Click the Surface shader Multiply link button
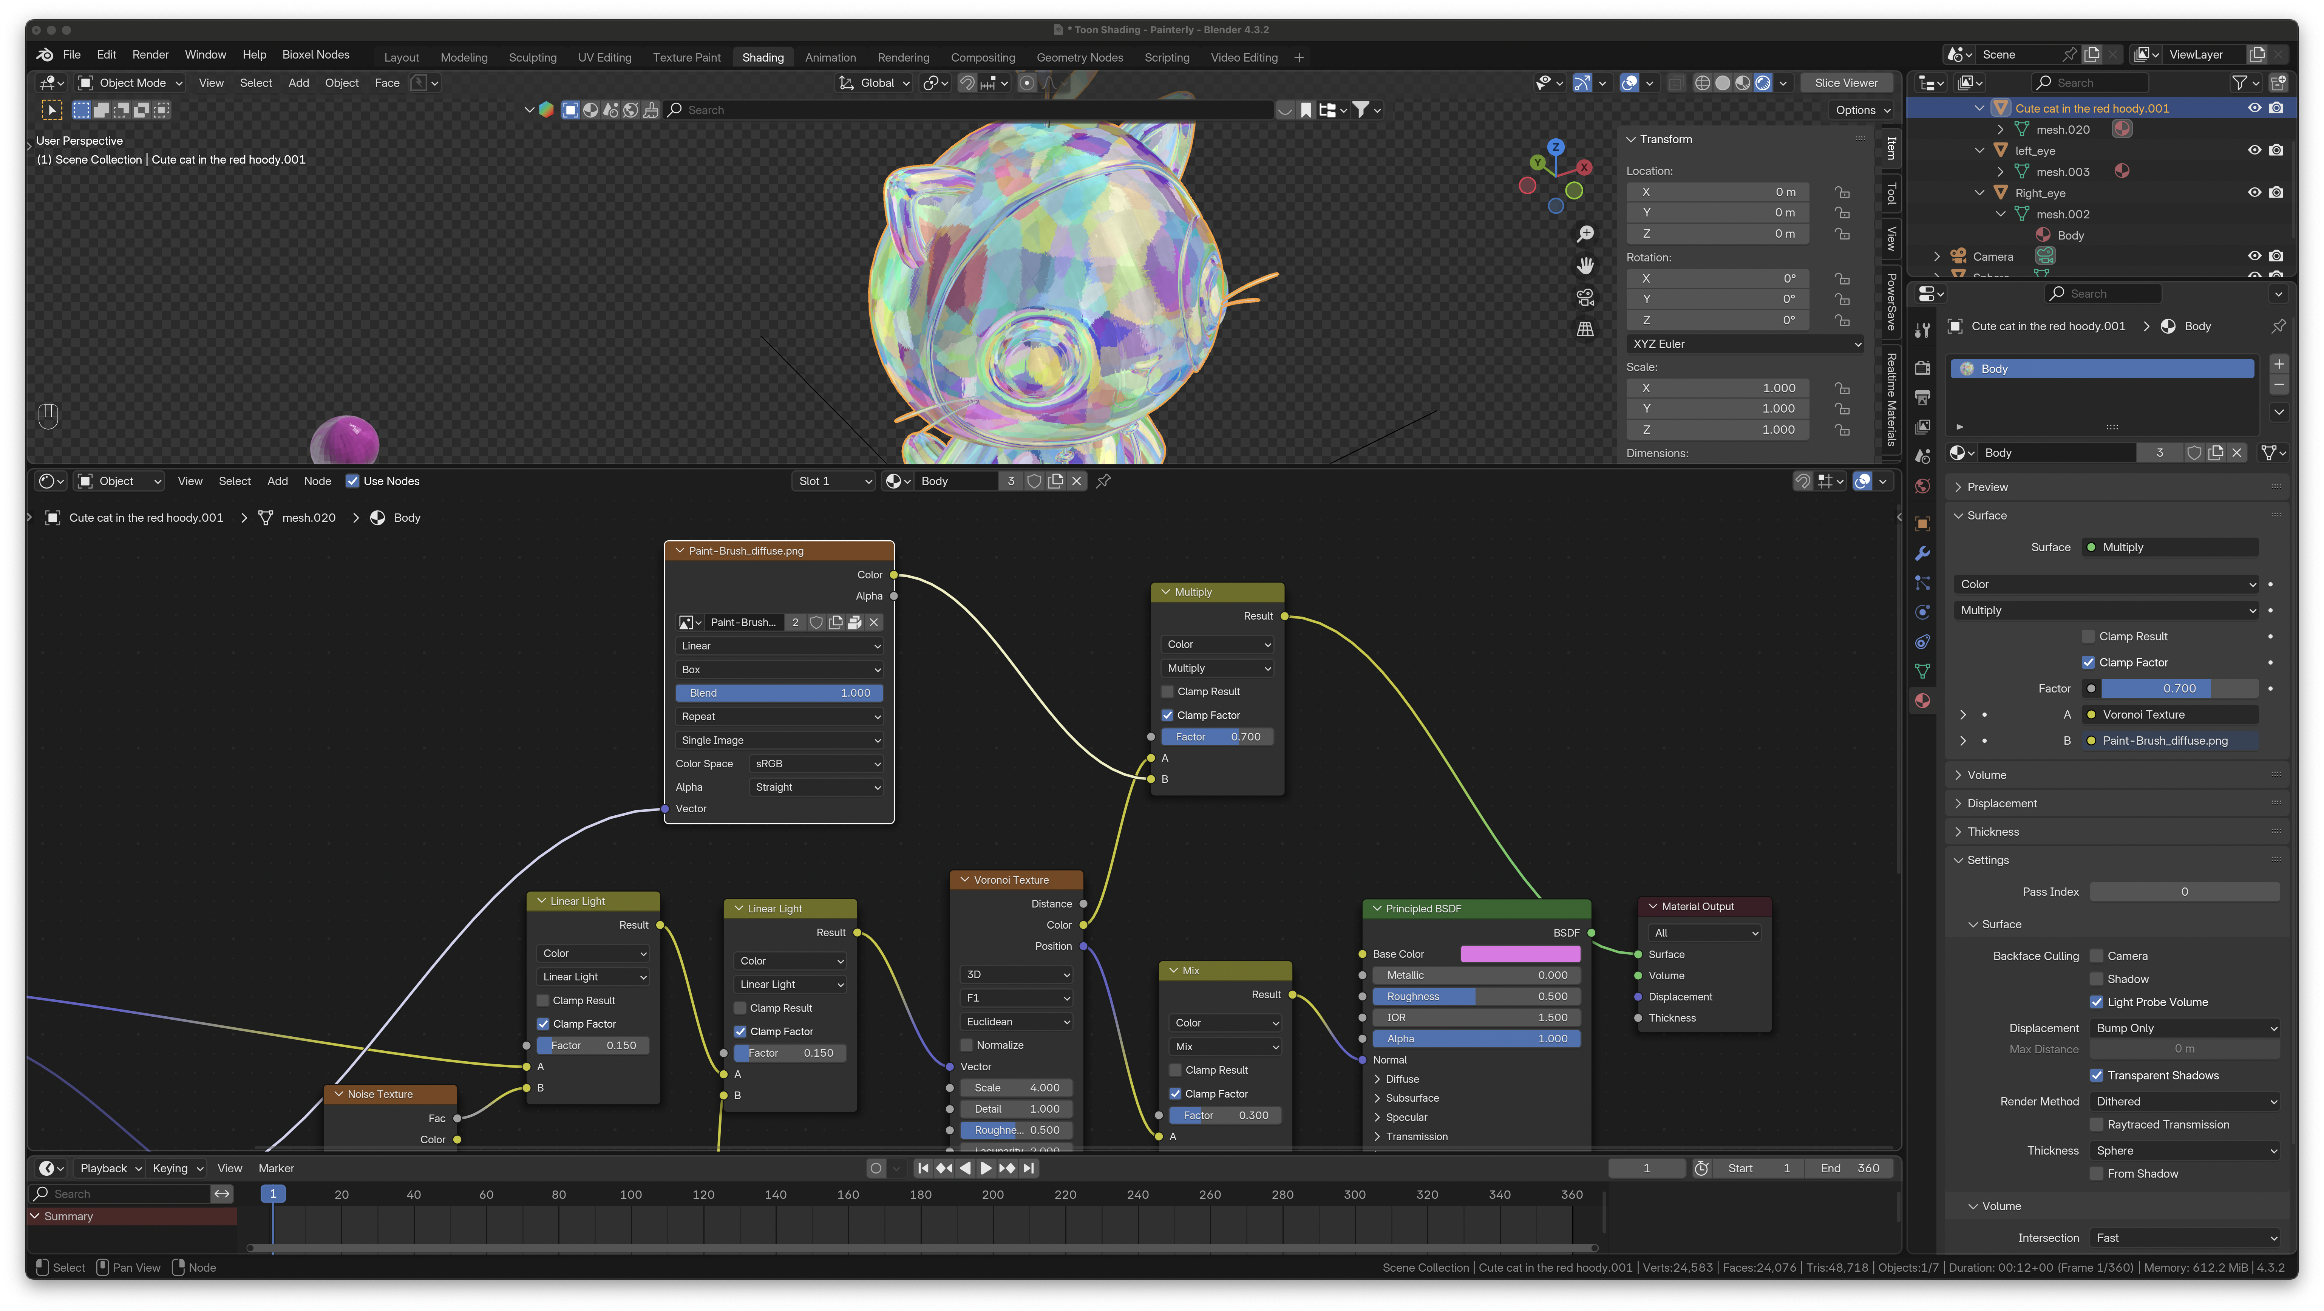2324x1311 pixels. coord(2170,548)
